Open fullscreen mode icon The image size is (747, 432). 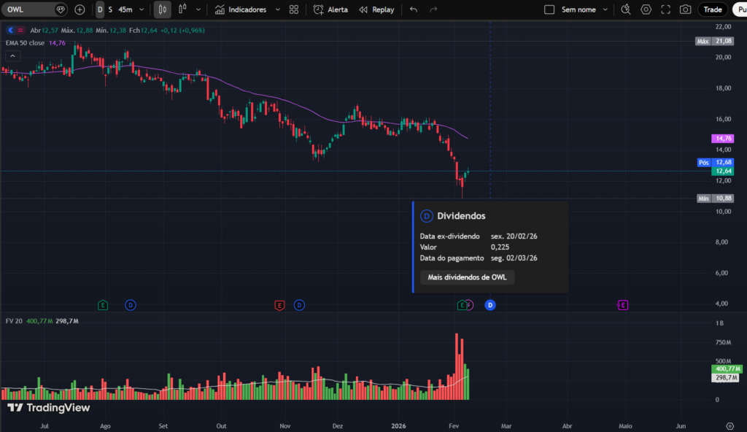(x=665, y=9)
